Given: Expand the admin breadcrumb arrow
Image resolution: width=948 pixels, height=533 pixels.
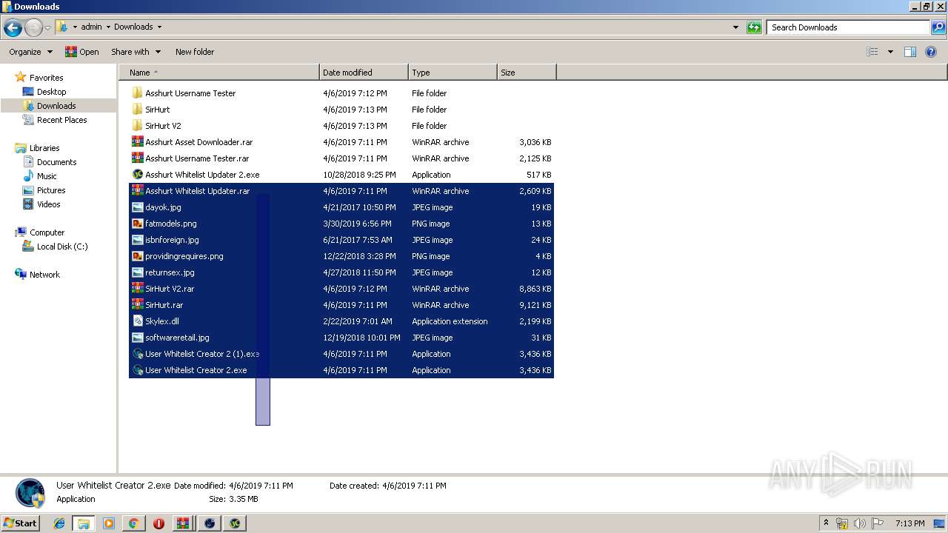Looking at the screenshot, I should click(x=108, y=27).
